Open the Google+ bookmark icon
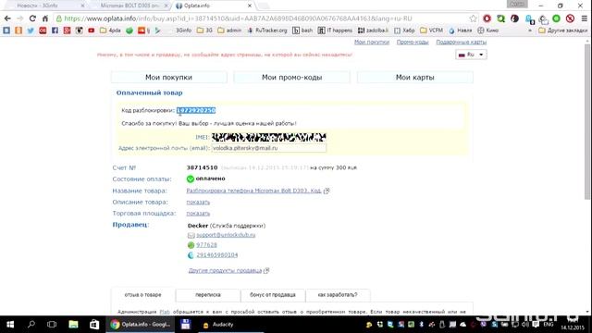This screenshot has height=333, width=592. pyautogui.click(x=67, y=31)
